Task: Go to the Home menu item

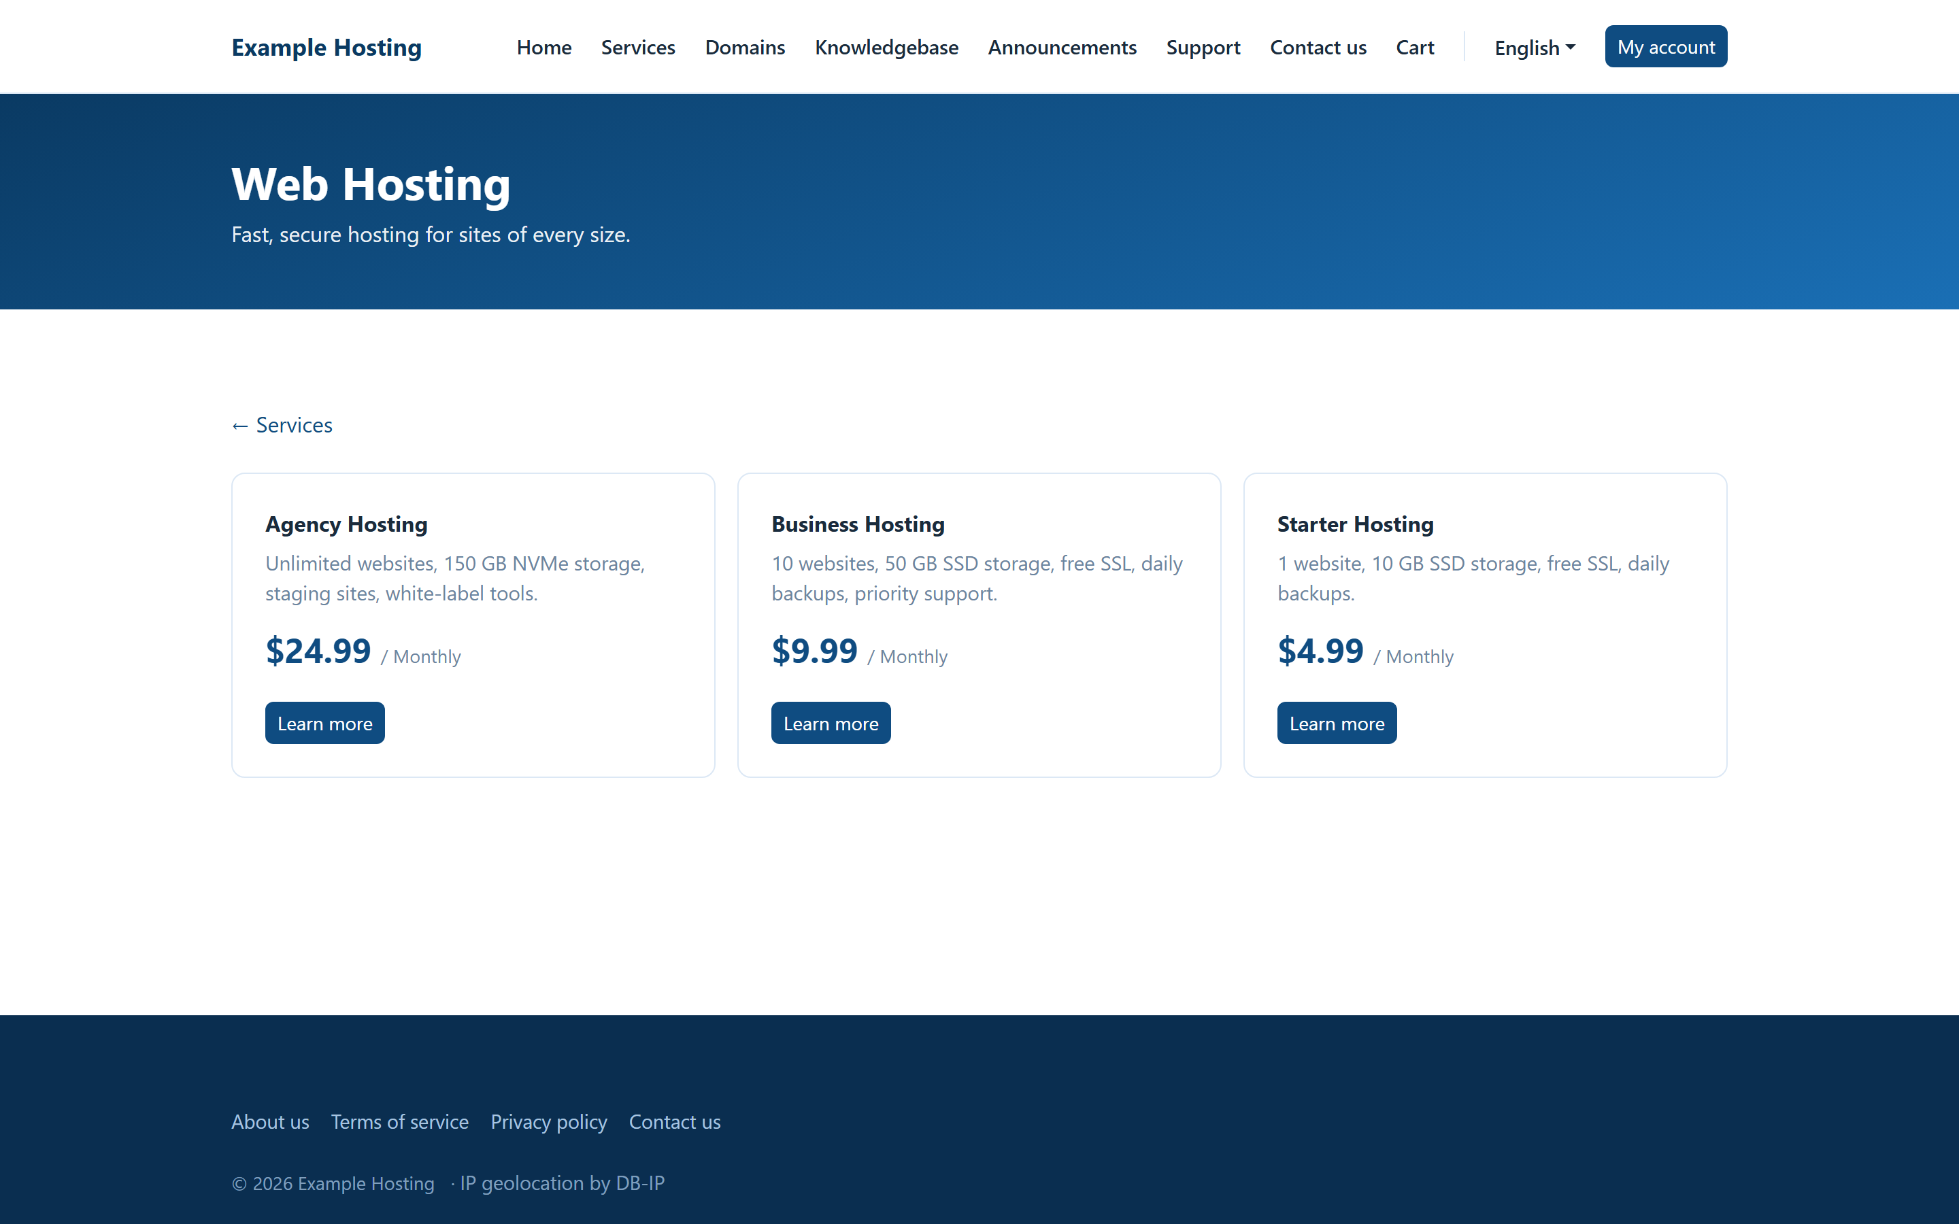Action: pos(544,48)
